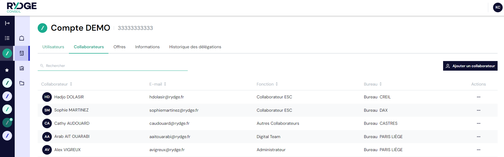Sort the E-mail column
Viewport: 504px width, 157px height.
[165, 84]
